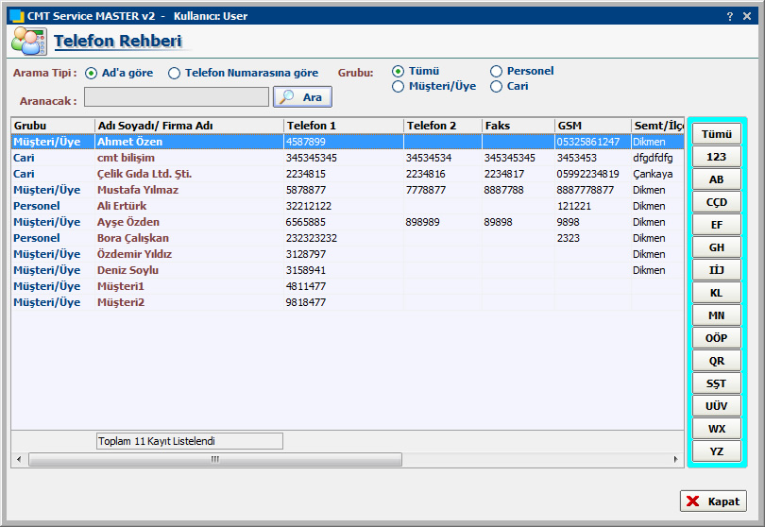Select the "Ad'a göre" search type

[x=92, y=73]
